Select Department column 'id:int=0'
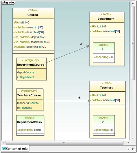 click(x=98, y=26)
